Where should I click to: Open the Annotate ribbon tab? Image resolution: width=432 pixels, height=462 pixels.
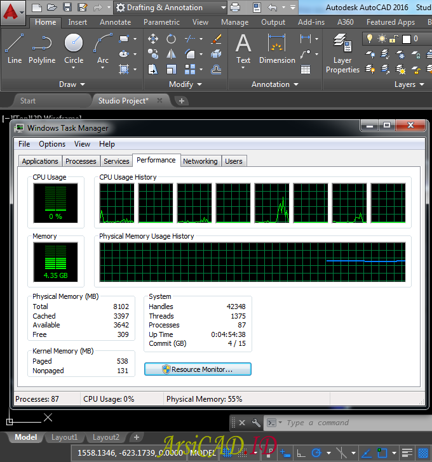(x=115, y=22)
